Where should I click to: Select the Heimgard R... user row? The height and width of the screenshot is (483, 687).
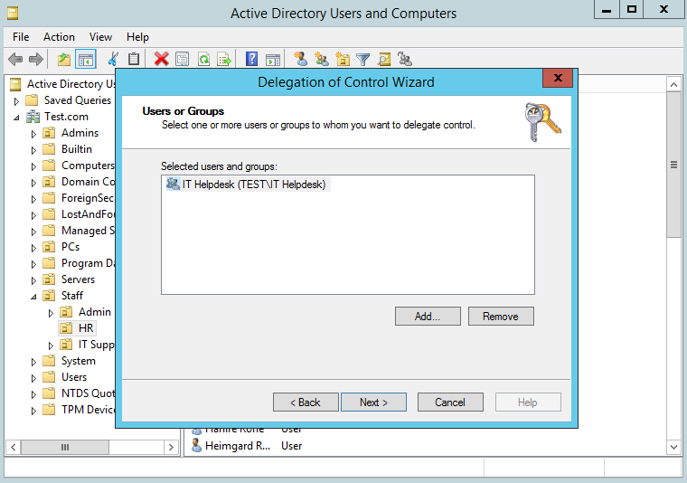[248, 446]
